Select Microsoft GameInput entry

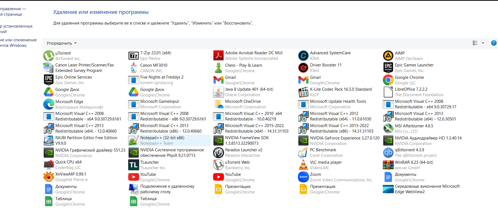[169, 104]
